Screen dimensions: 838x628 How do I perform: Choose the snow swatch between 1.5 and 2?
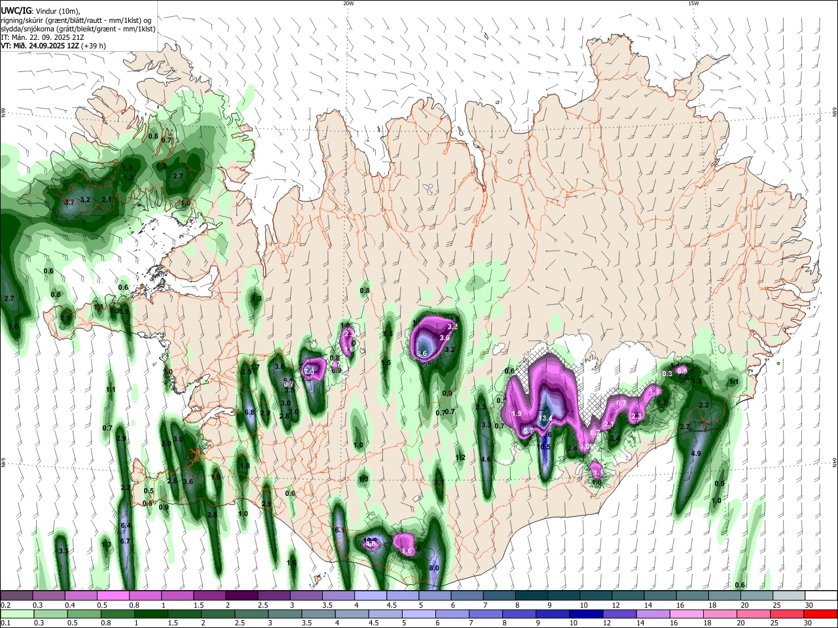pos(209,595)
